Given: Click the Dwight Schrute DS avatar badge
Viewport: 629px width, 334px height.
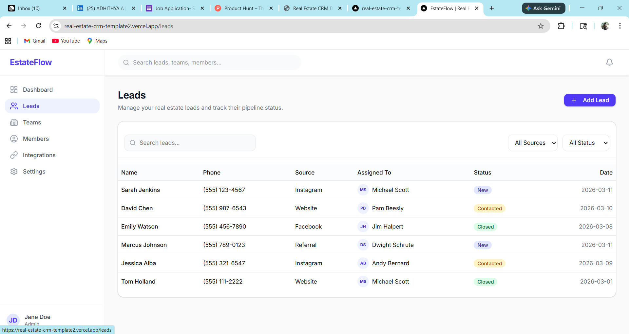Looking at the screenshot, I should [x=363, y=245].
